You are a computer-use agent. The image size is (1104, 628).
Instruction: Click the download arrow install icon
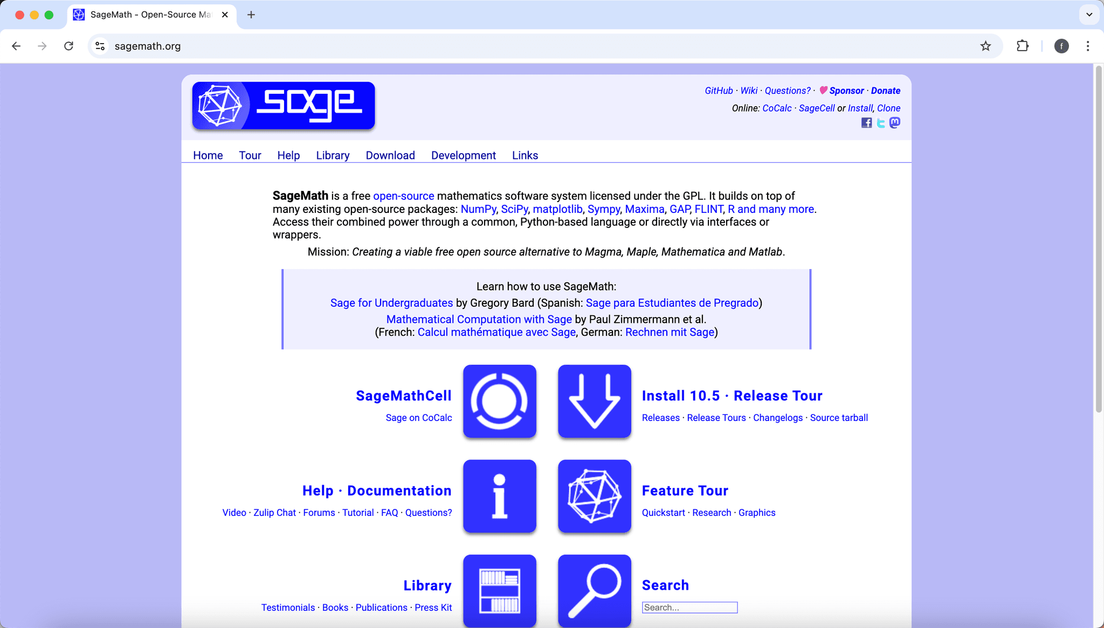click(x=594, y=401)
